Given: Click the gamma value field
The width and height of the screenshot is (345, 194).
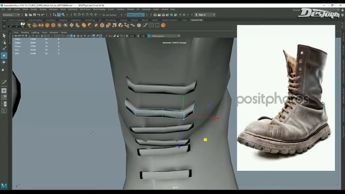Looking at the screenshot, I should click(143, 36).
